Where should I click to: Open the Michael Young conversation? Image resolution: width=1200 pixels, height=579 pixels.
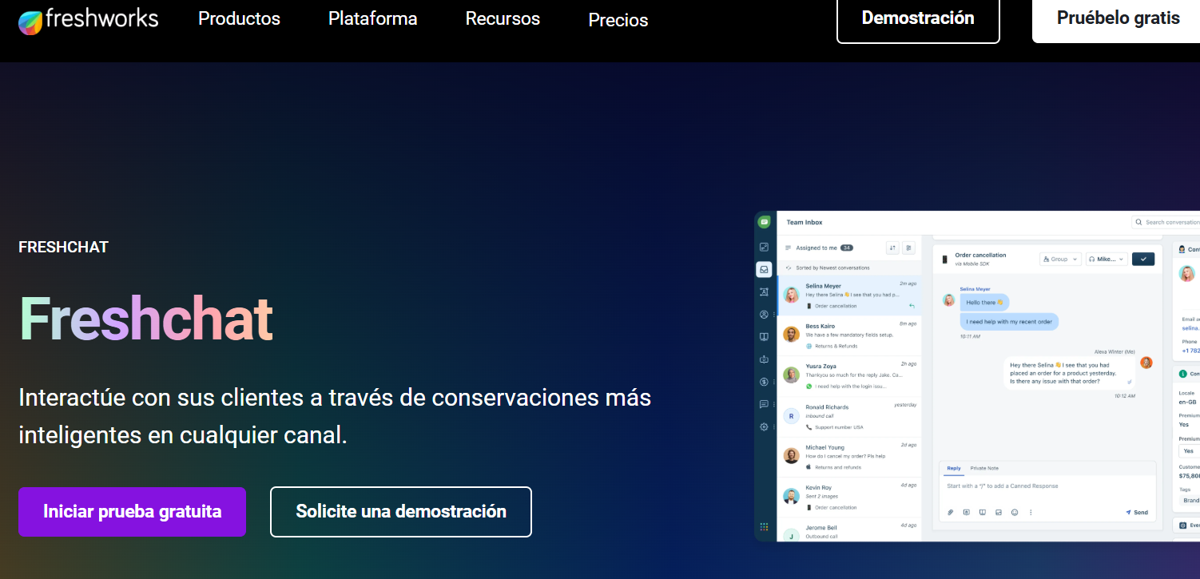(x=849, y=457)
